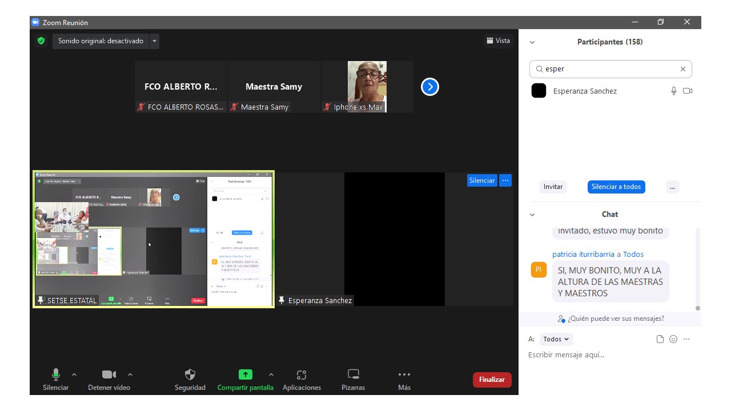Click the chat message input field
731x411 pixels.
click(x=605, y=355)
